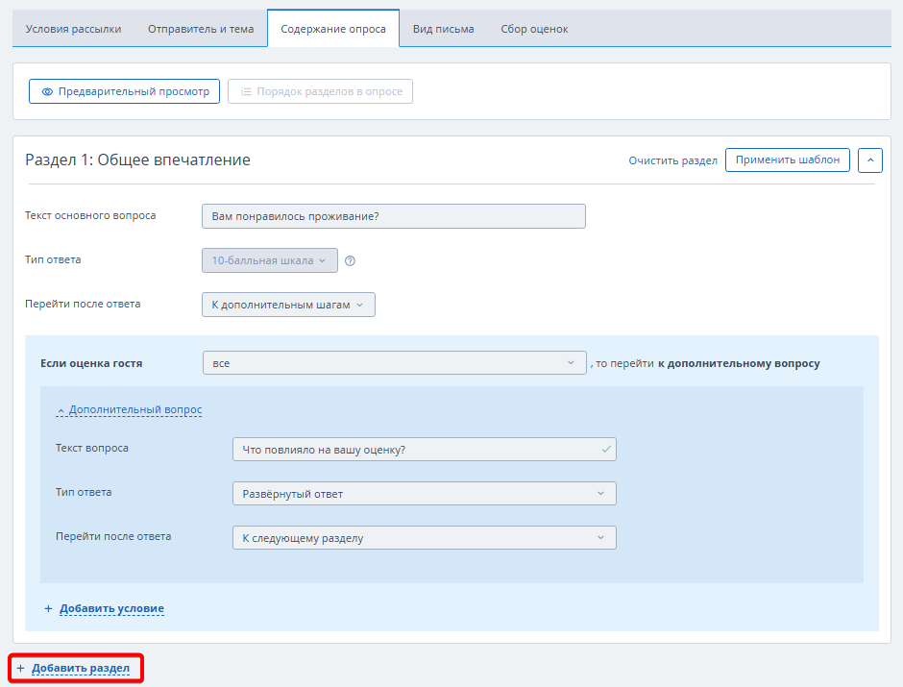Click the Применить шаблон button

tap(787, 160)
